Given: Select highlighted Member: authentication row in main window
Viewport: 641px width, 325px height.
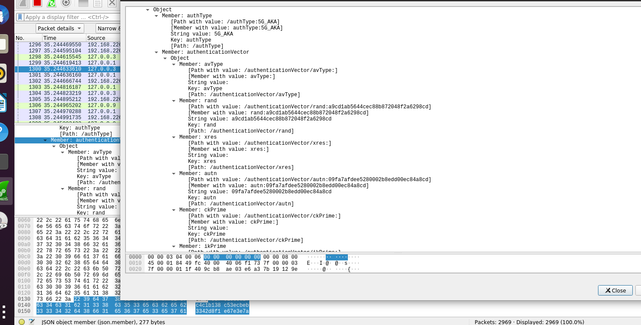Looking at the screenshot, I should tap(68, 140).
